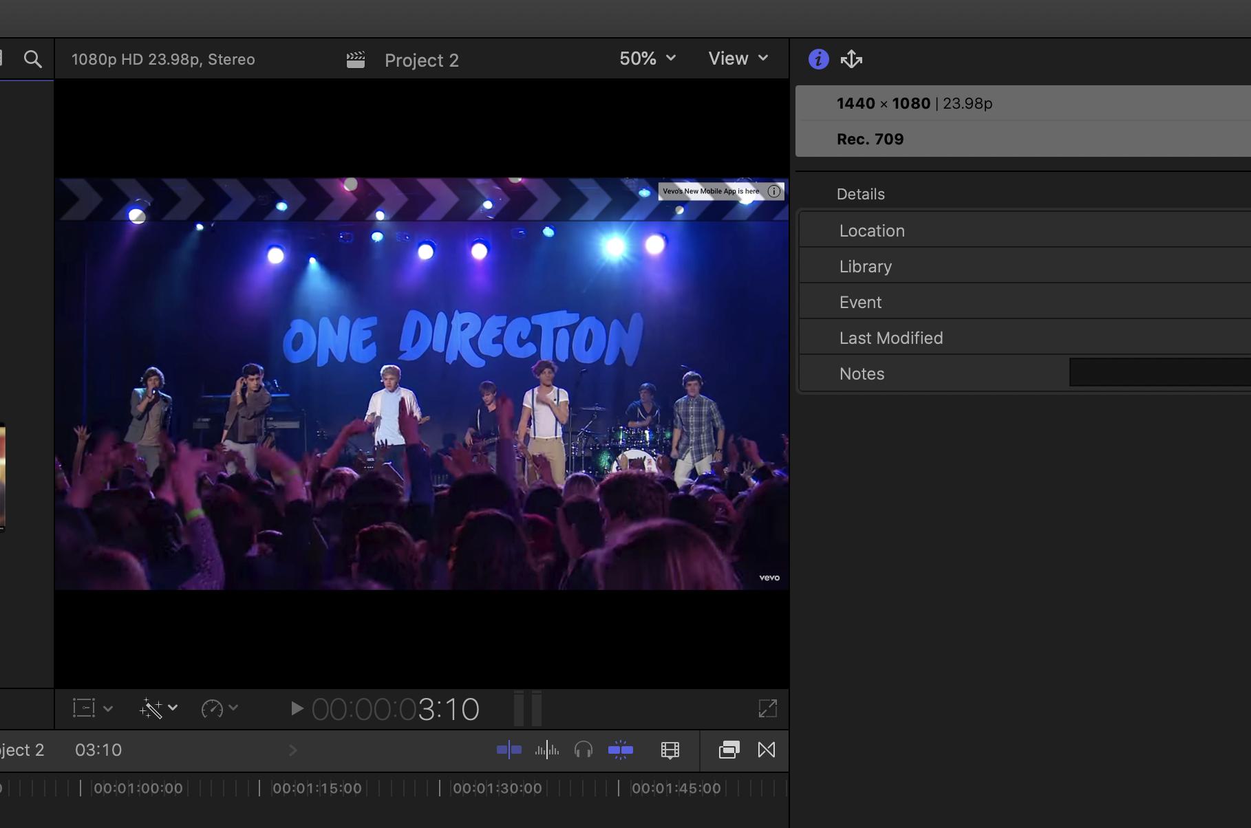Click timeline history forward arrow

pyautogui.click(x=293, y=750)
